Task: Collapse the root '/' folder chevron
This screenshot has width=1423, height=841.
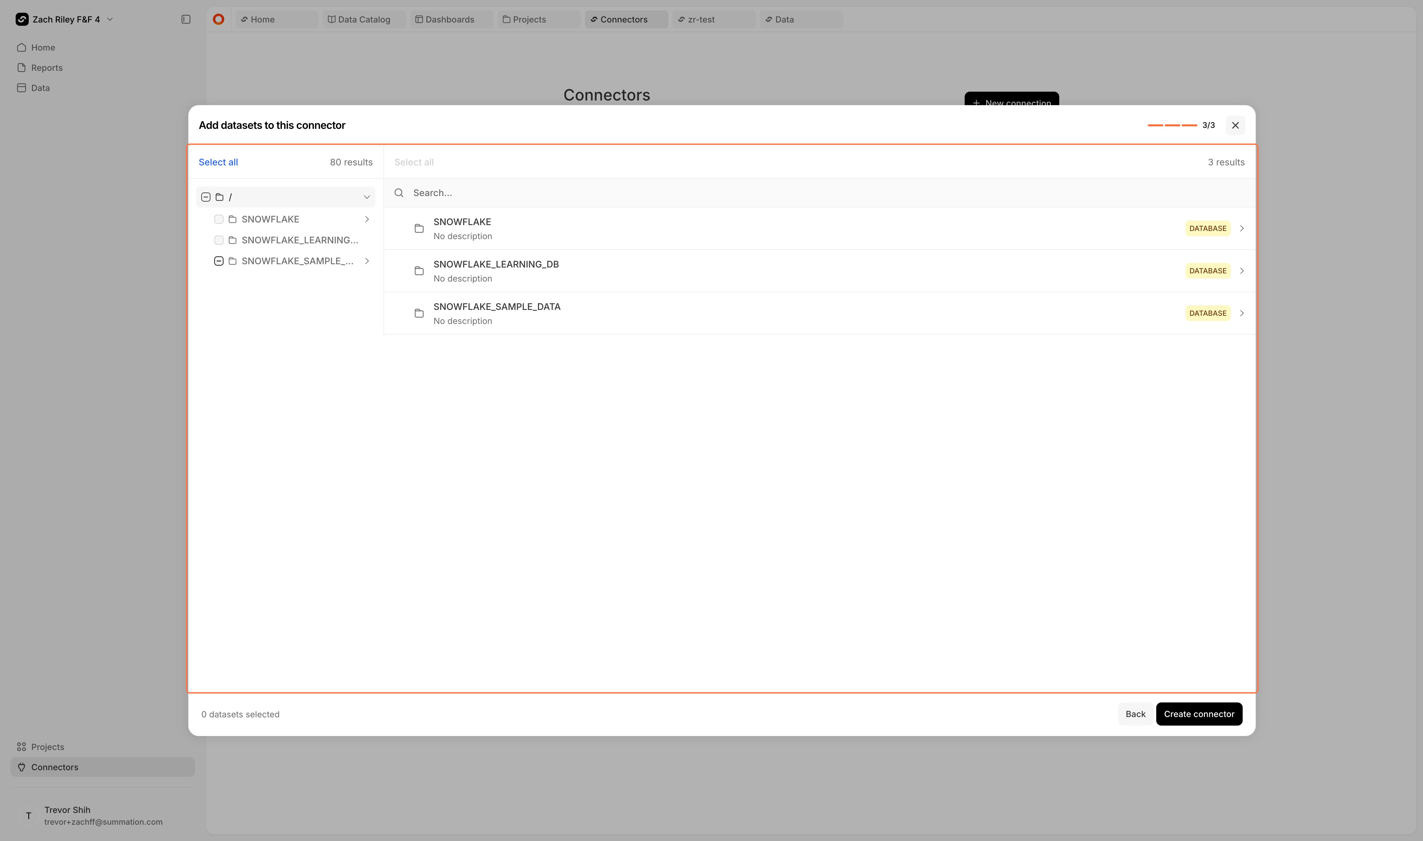Action: [x=367, y=197]
